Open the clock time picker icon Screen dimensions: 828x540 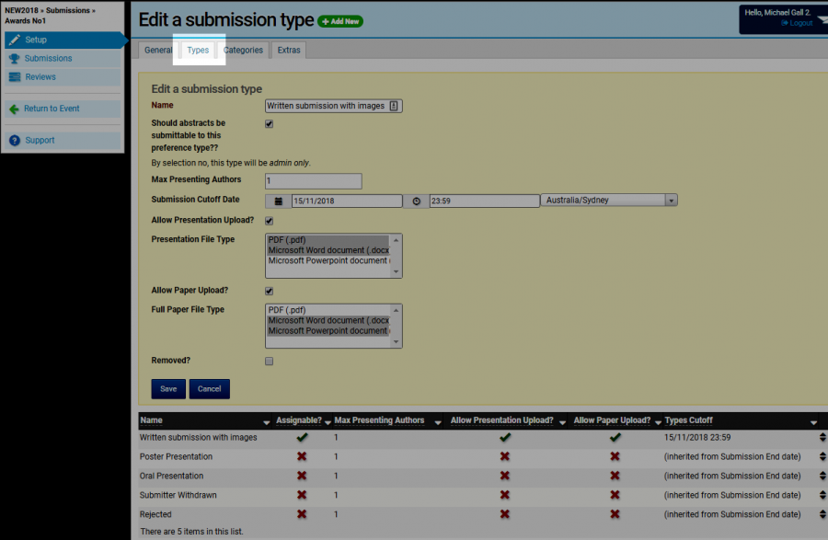[x=416, y=201]
